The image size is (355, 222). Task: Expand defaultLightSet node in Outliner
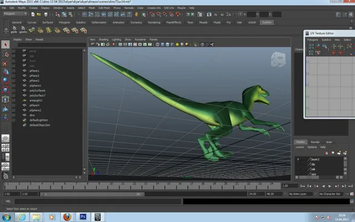point(13,120)
